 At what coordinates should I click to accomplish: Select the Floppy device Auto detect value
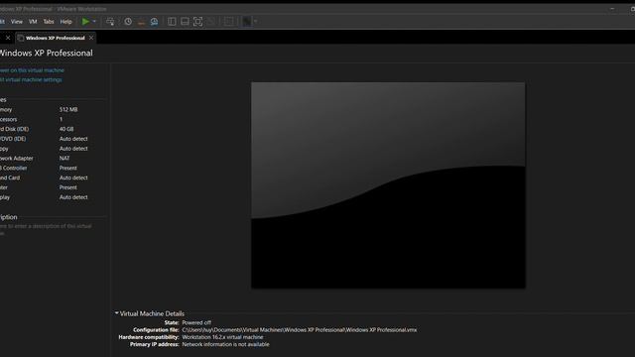73,149
